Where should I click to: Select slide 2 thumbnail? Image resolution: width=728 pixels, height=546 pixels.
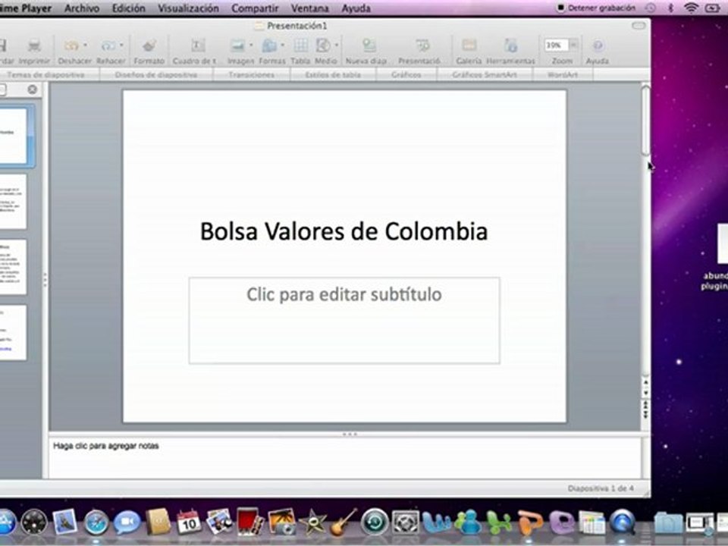coord(13,202)
